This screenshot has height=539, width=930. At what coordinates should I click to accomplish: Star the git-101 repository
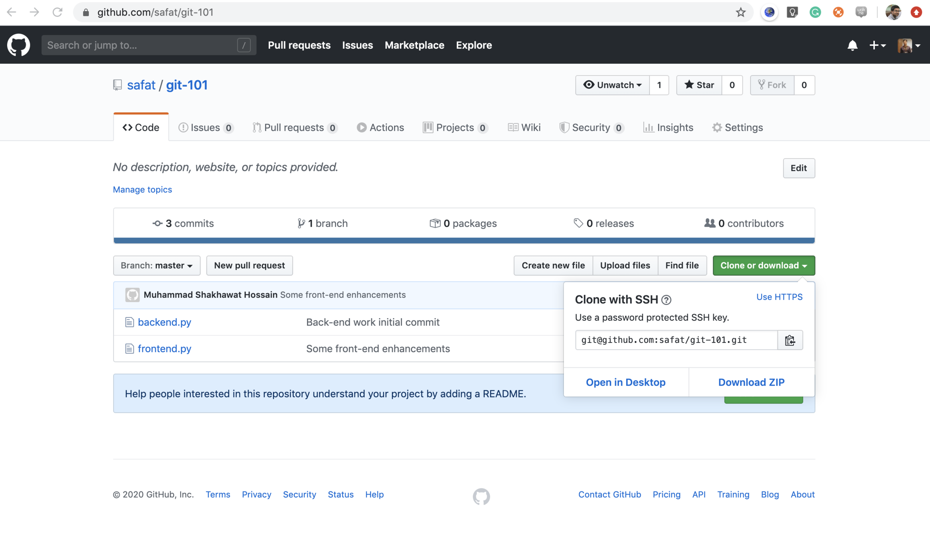pos(699,85)
